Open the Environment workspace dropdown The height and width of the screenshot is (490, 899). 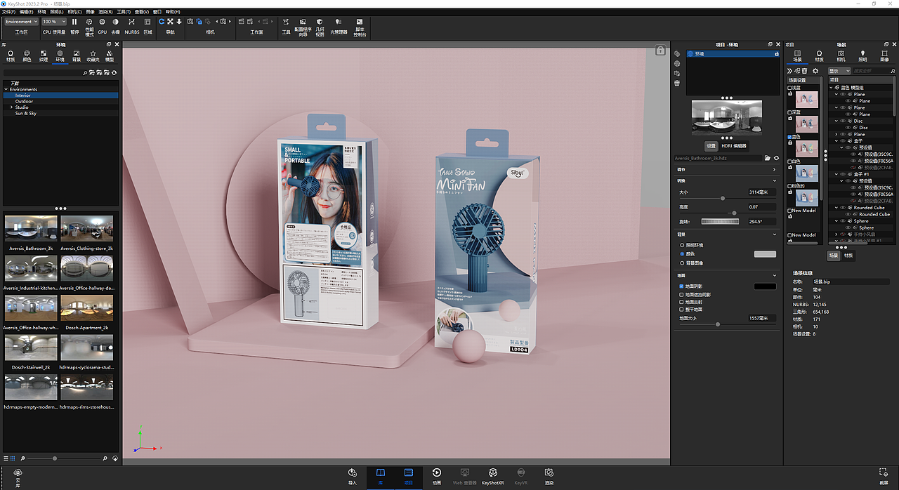(x=21, y=22)
